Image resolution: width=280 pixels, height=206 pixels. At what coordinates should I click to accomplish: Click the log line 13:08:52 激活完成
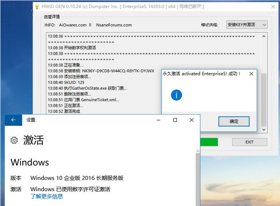64,111
